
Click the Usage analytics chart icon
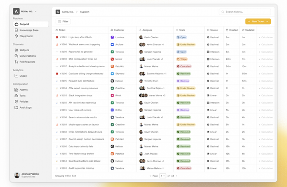(x=16, y=75)
